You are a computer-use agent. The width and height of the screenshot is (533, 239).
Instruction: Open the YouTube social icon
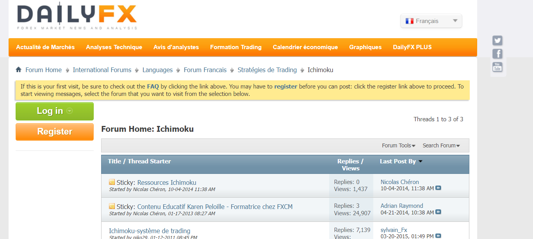coord(497,67)
